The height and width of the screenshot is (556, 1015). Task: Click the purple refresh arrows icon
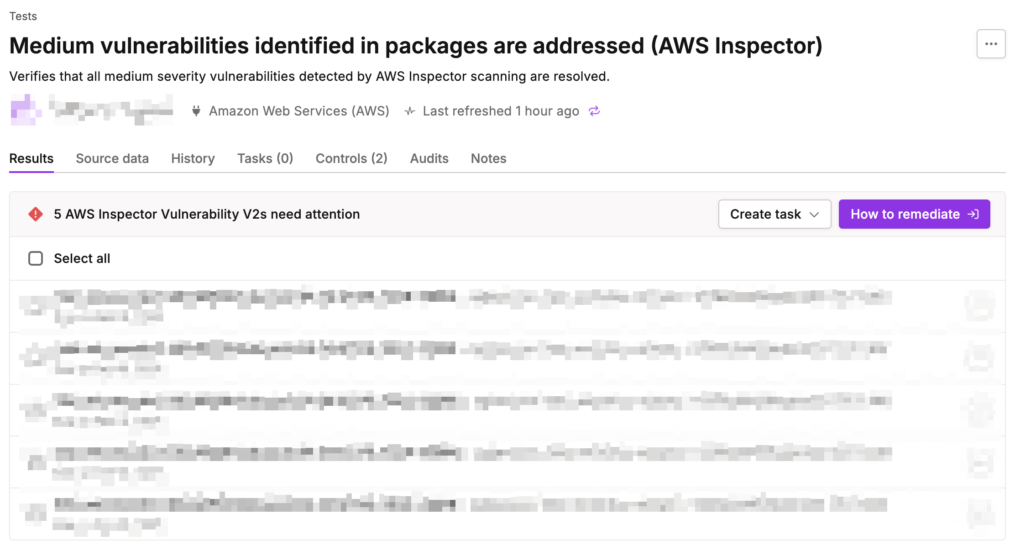coord(594,111)
